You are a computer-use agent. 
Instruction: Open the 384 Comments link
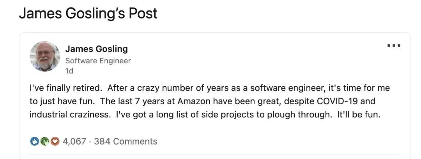pyautogui.click(x=126, y=142)
